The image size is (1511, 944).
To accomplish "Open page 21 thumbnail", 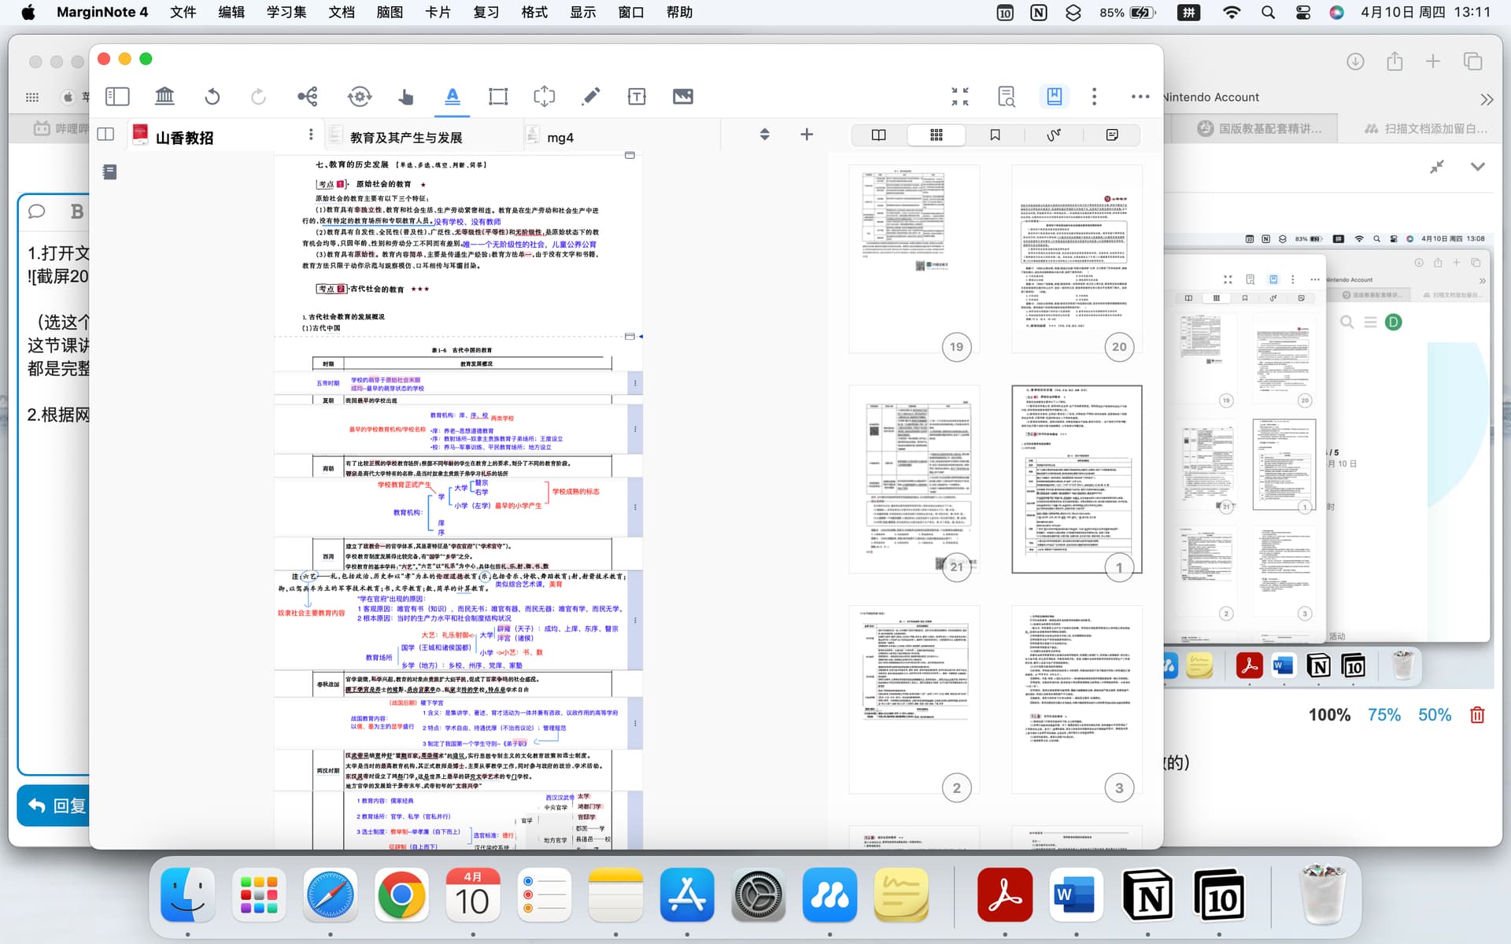I will tap(914, 480).
